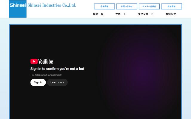Click the "Sign in to confirm you're not a bot" heading
Viewport: 191px width, 119px height.
click(57, 69)
